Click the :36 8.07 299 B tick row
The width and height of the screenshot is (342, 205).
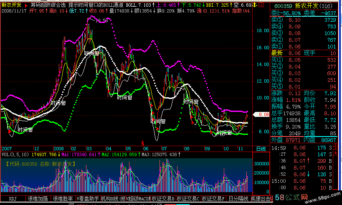point(301,161)
